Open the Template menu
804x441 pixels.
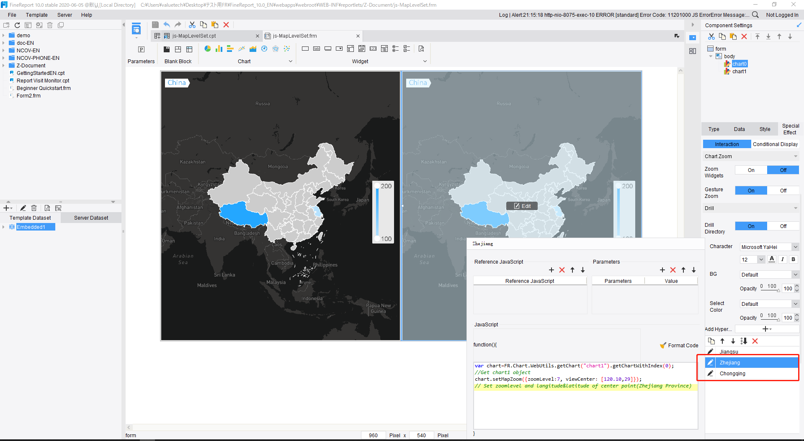click(x=37, y=15)
